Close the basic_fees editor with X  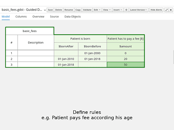171,10
